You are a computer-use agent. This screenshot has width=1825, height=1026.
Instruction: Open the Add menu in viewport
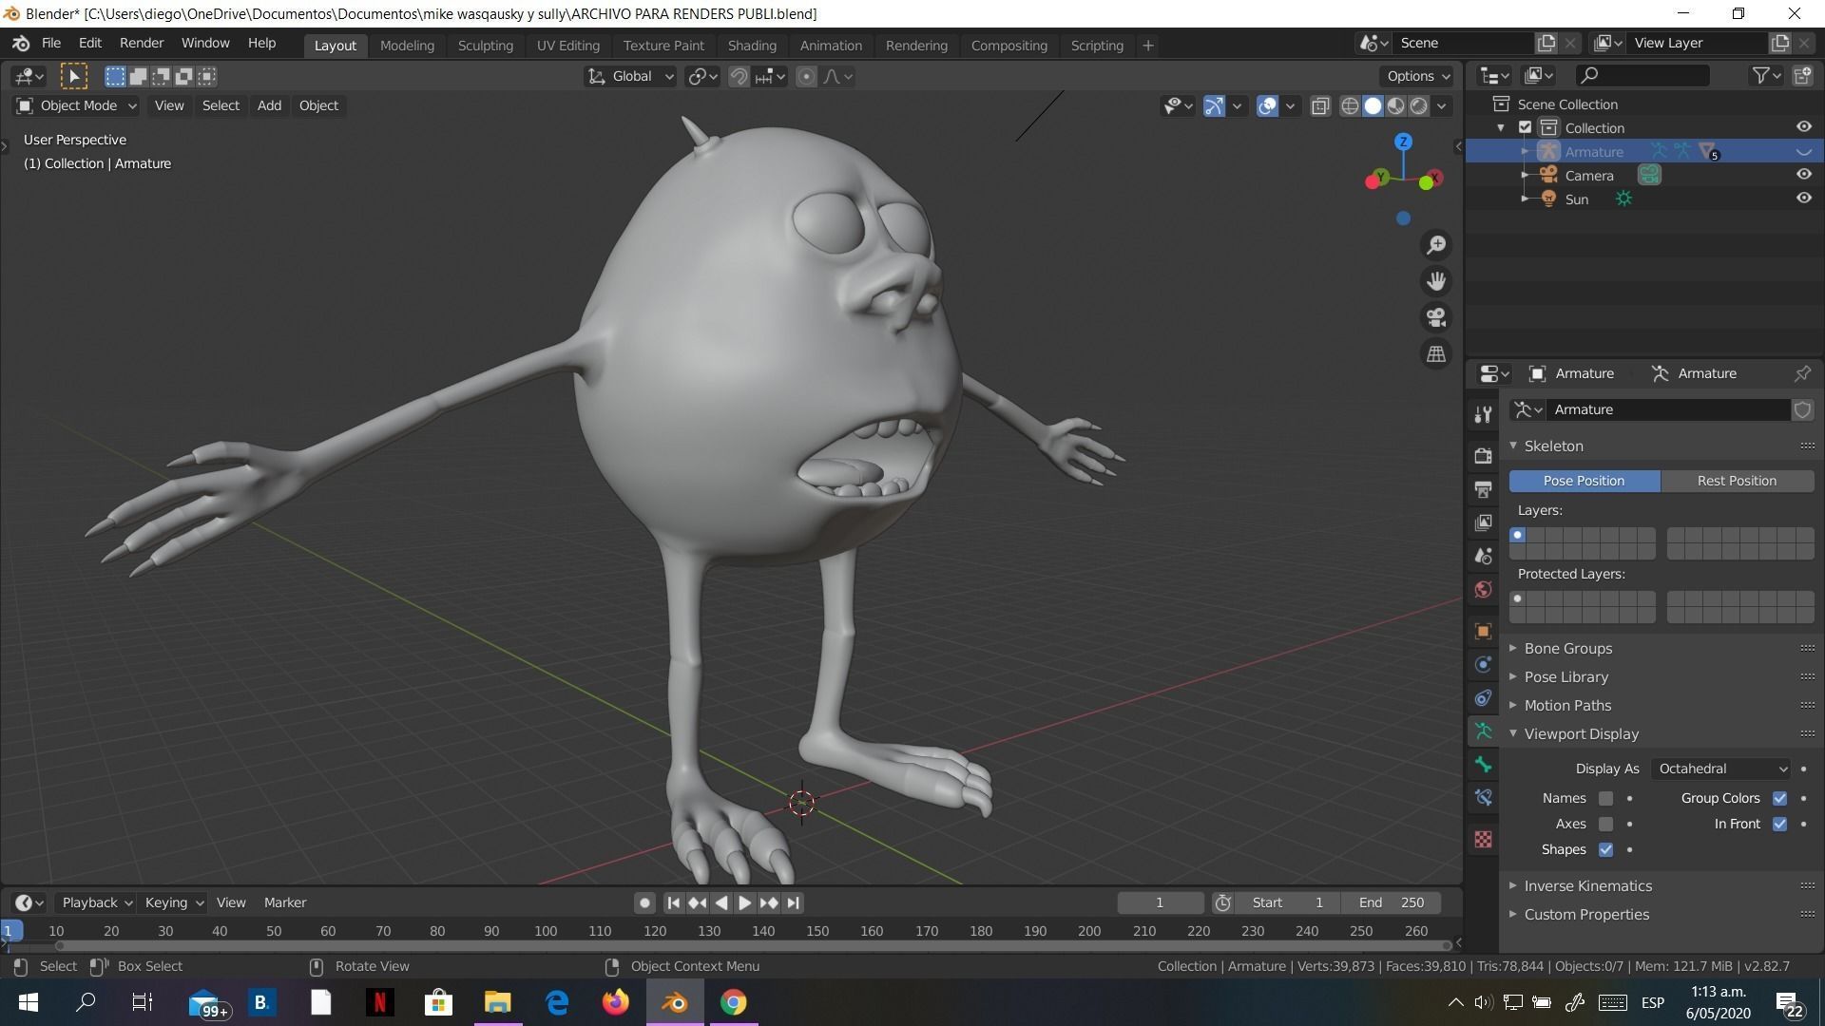[x=269, y=105]
